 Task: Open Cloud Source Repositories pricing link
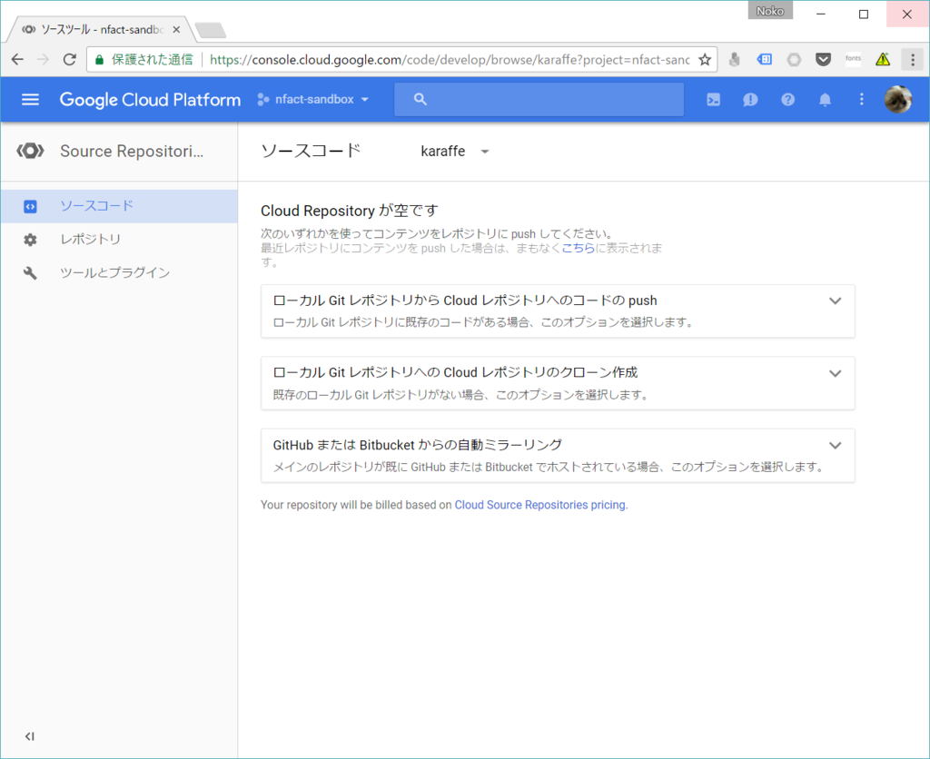[541, 505]
